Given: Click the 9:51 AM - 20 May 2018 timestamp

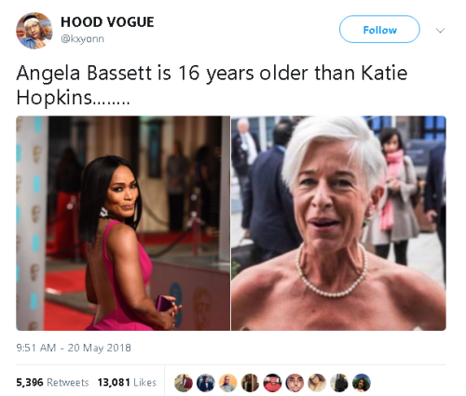Looking at the screenshot, I should tap(74, 348).
